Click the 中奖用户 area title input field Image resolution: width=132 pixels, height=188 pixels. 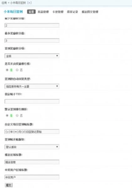32,177
